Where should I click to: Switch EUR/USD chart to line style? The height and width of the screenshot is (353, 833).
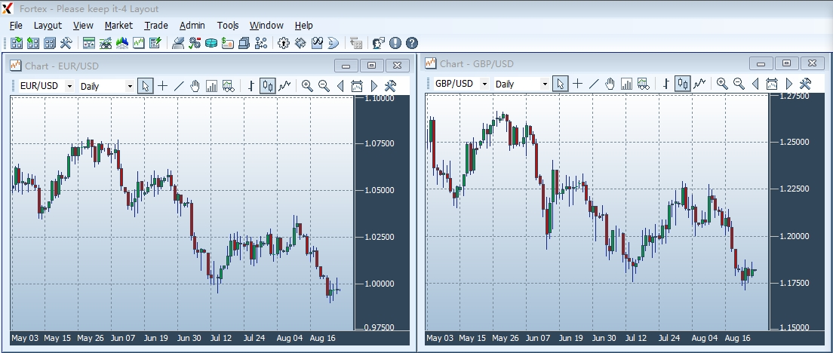tap(284, 86)
